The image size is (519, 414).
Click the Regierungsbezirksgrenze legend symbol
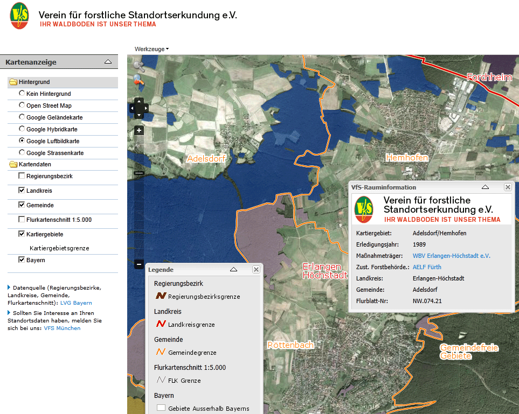161,296
